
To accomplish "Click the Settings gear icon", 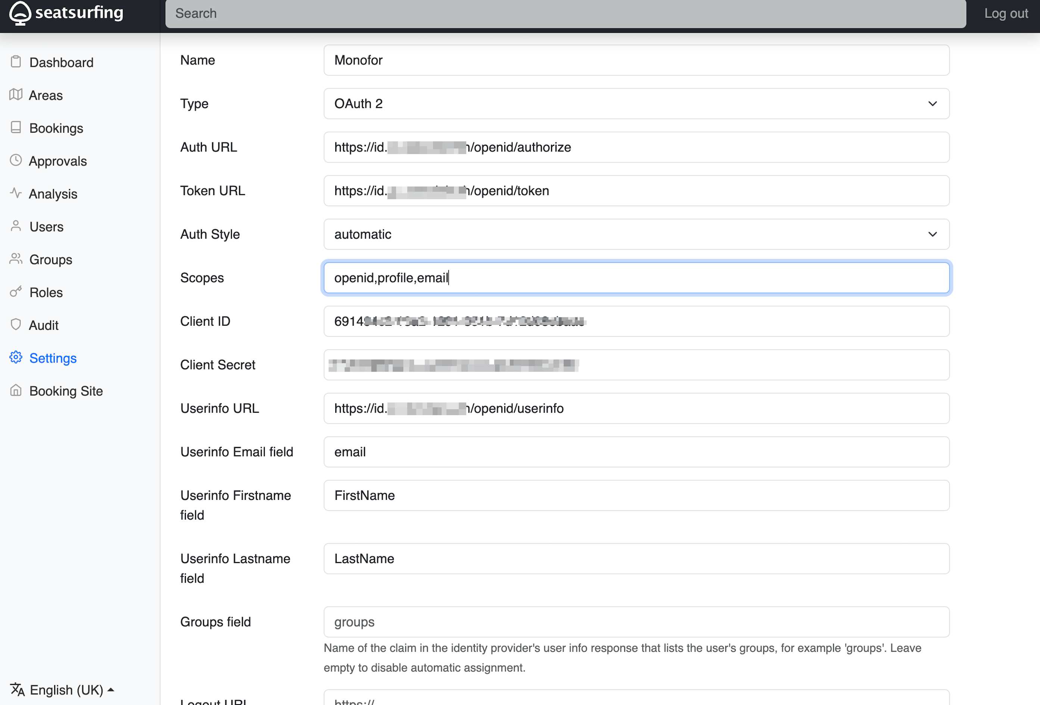I will pos(16,358).
